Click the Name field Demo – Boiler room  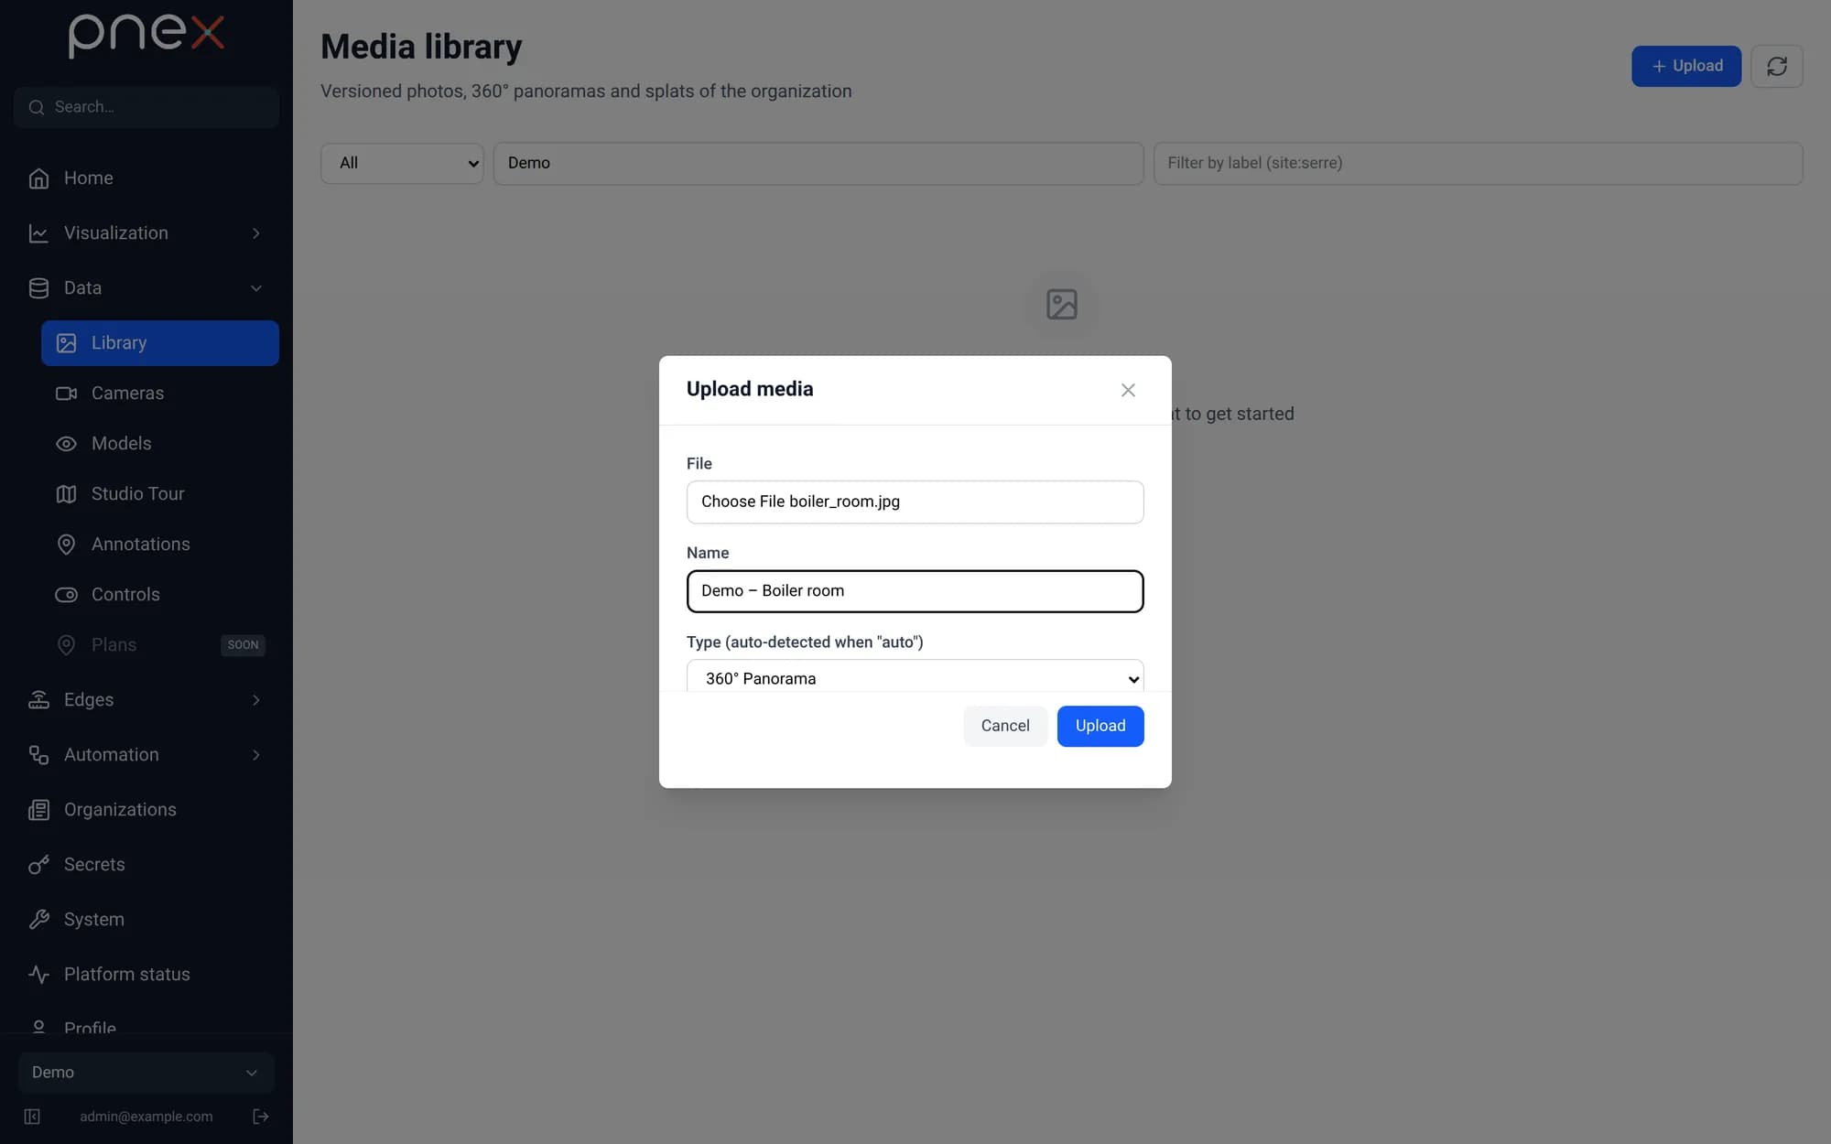click(x=915, y=591)
